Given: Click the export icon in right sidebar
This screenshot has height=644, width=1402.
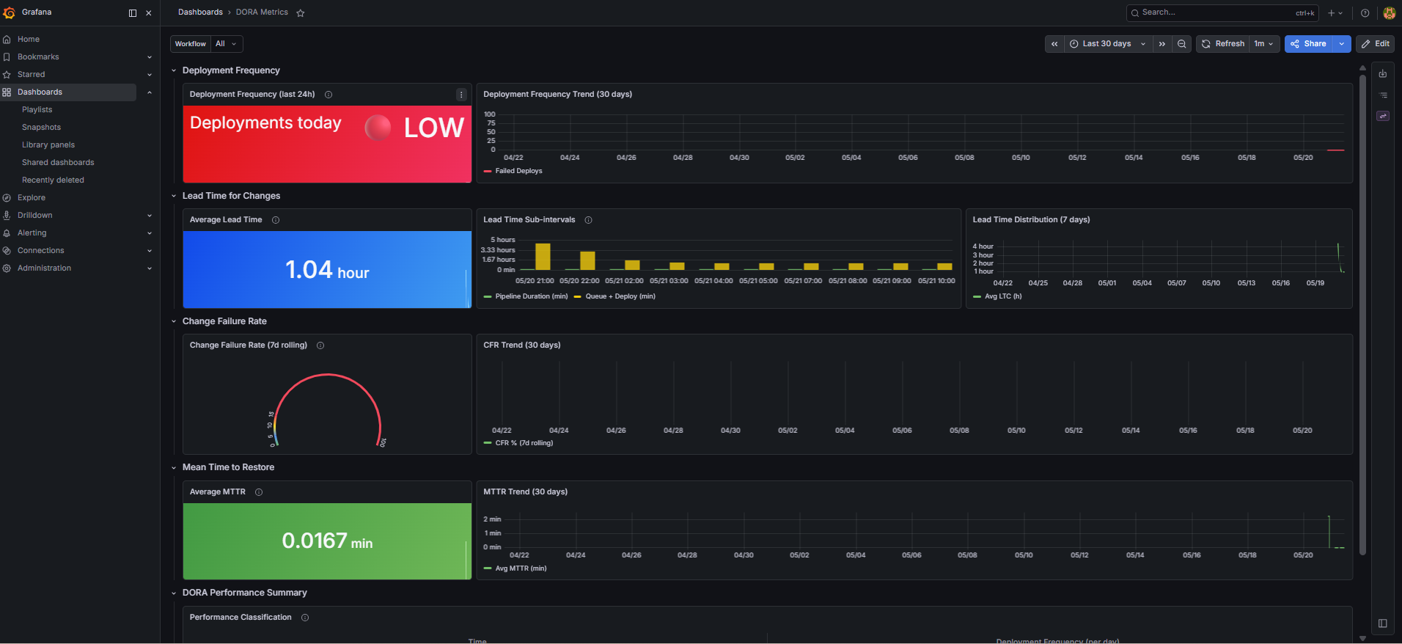Looking at the screenshot, I should point(1383,74).
